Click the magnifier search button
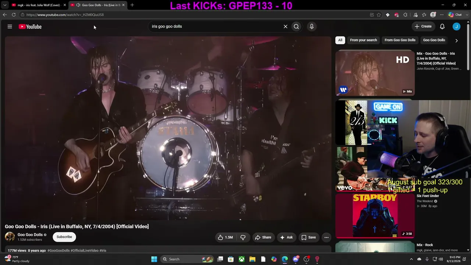This screenshot has height=265, width=471. click(296, 26)
